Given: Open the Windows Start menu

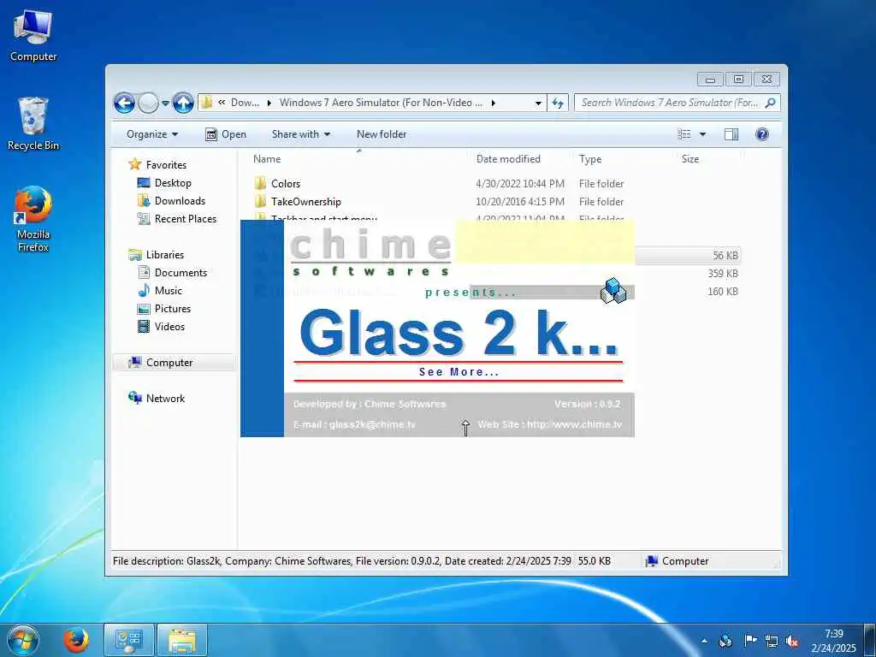Looking at the screenshot, I should [23, 641].
